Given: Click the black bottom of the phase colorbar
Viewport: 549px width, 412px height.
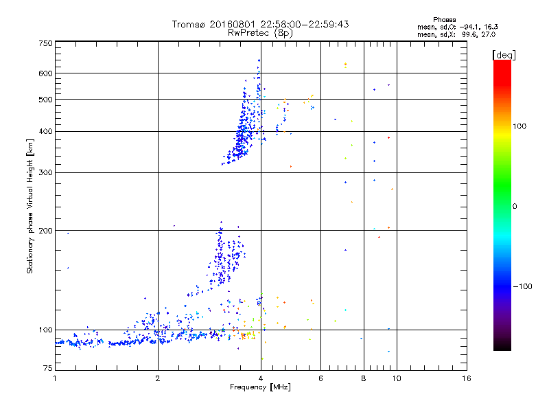Looking at the screenshot, I should point(502,345).
